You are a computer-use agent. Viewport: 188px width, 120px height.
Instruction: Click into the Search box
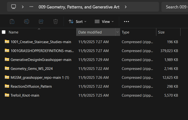pos(175,7)
